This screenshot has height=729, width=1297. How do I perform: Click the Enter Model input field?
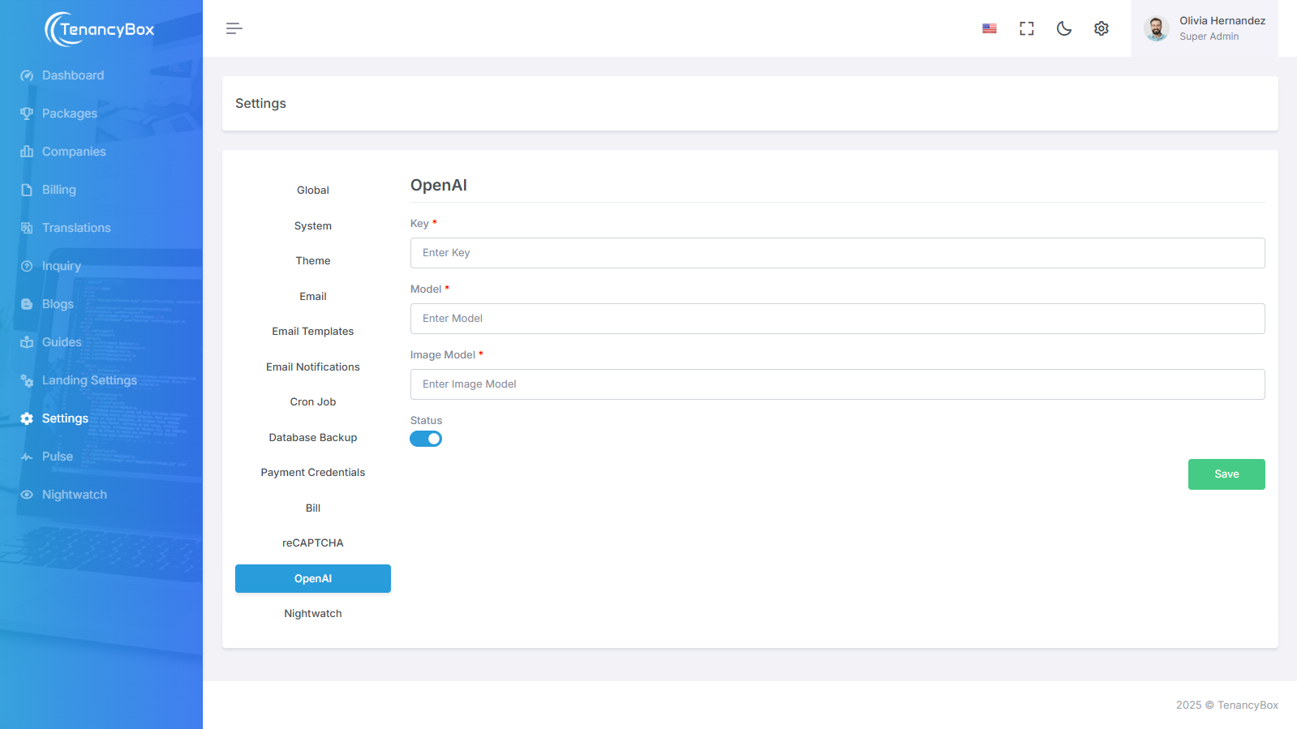click(838, 319)
